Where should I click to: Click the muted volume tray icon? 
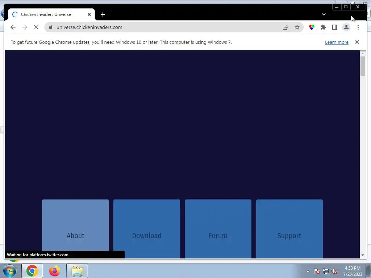pyautogui.click(x=334, y=271)
